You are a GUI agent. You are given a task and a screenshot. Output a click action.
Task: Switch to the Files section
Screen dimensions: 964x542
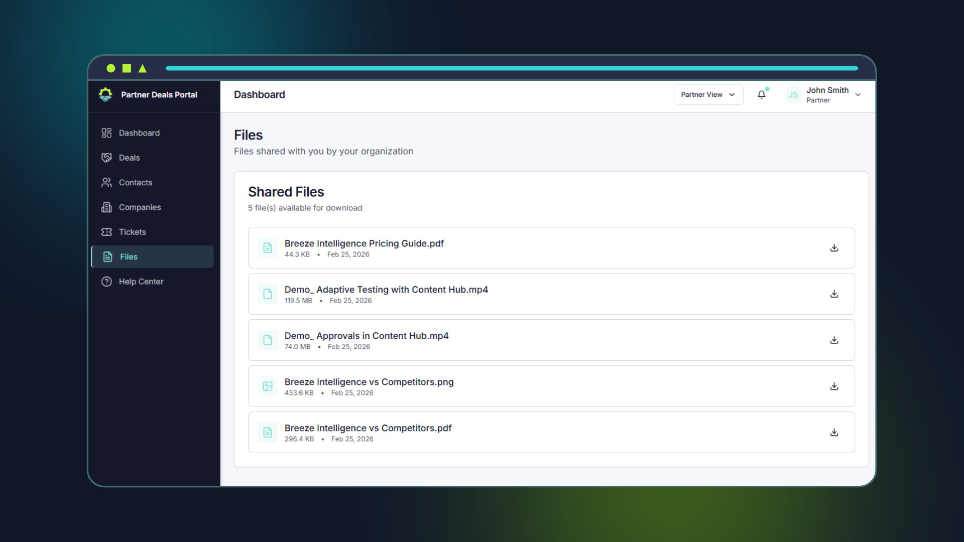[128, 256]
